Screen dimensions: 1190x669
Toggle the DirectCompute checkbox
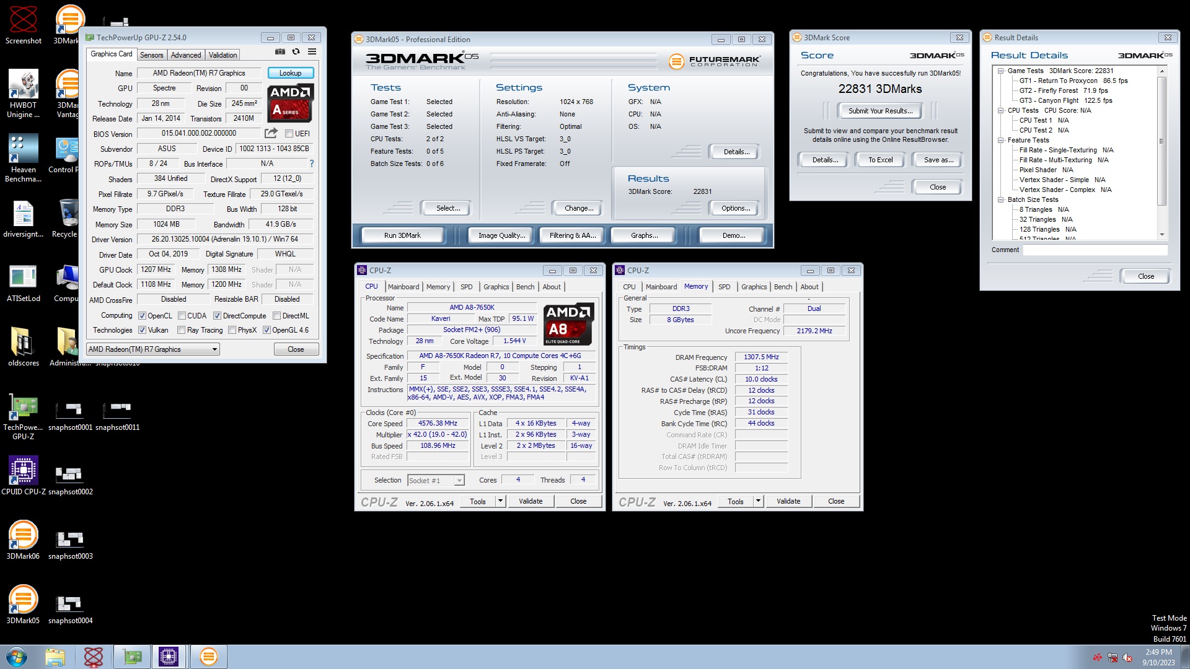[x=217, y=316]
